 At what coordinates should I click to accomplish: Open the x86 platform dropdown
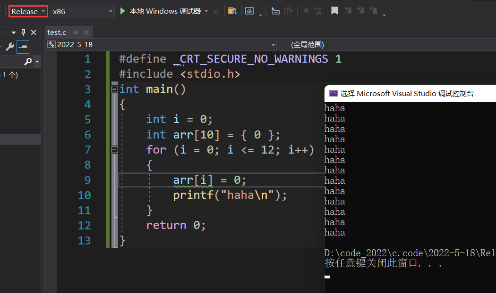click(x=83, y=11)
